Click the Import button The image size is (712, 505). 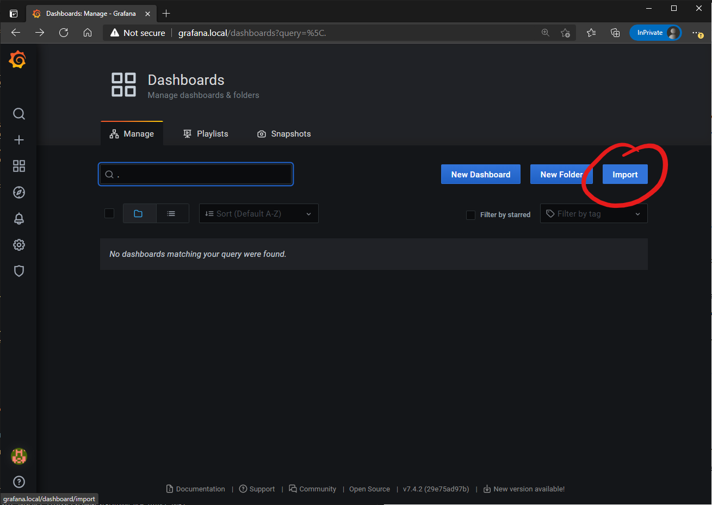(x=625, y=174)
